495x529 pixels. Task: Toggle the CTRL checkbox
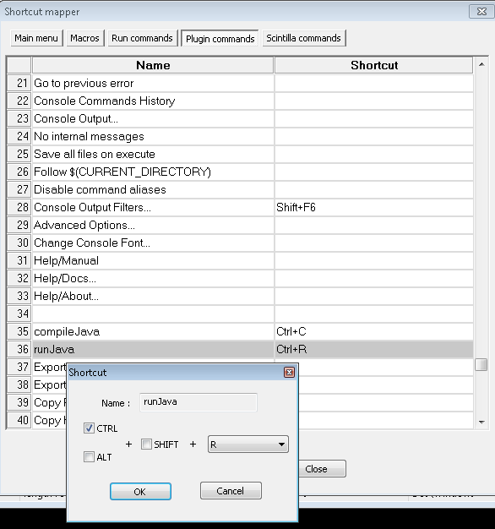pos(89,428)
